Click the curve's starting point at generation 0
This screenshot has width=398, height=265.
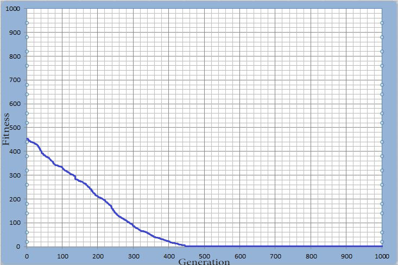pos(27,140)
